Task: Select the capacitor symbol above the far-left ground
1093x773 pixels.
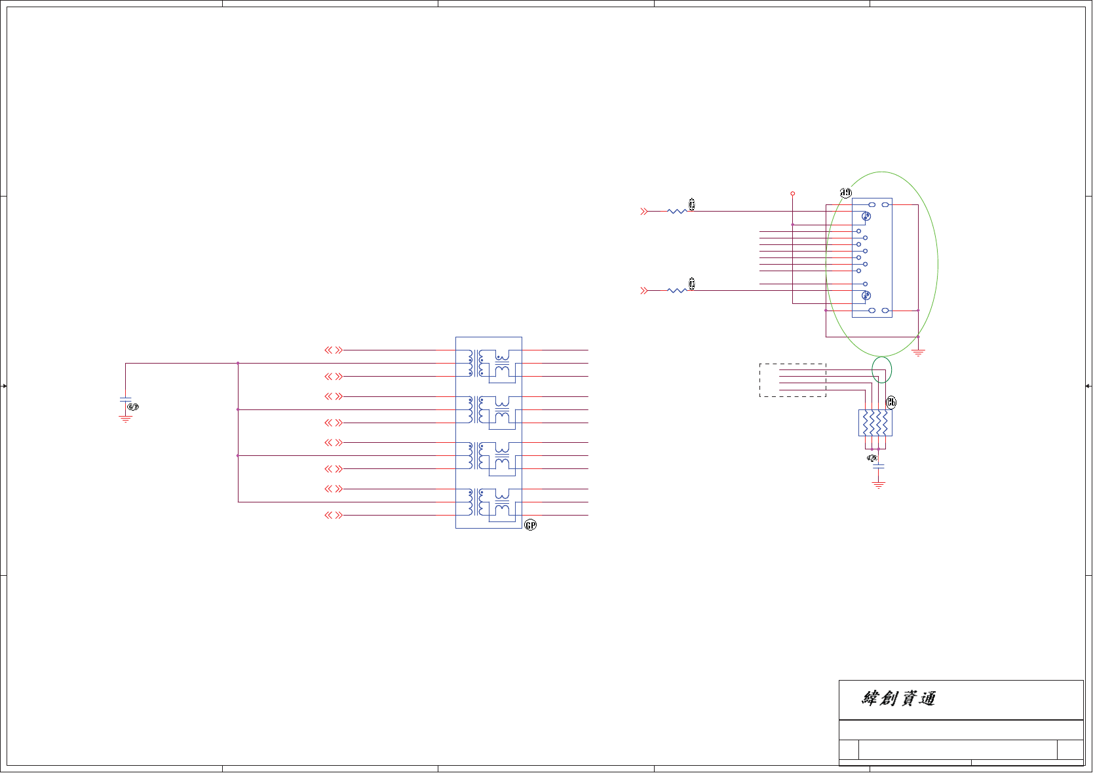Action: [x=126, y=399]
